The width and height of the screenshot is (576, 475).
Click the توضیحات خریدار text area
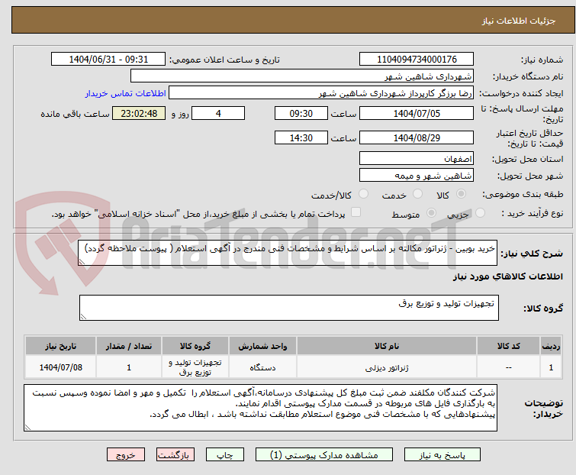click(260, 408)
